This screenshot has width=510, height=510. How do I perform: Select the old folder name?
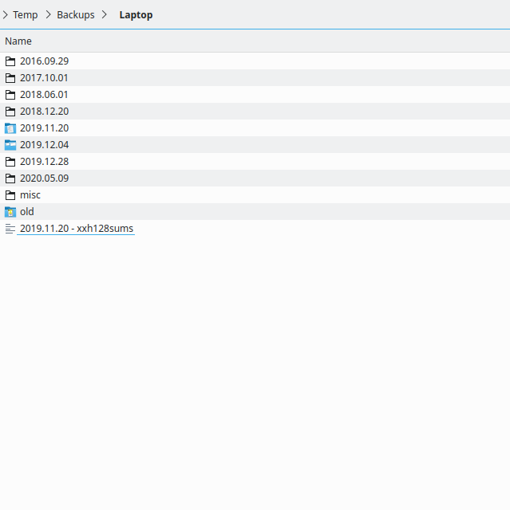click(x=26, y=212)
